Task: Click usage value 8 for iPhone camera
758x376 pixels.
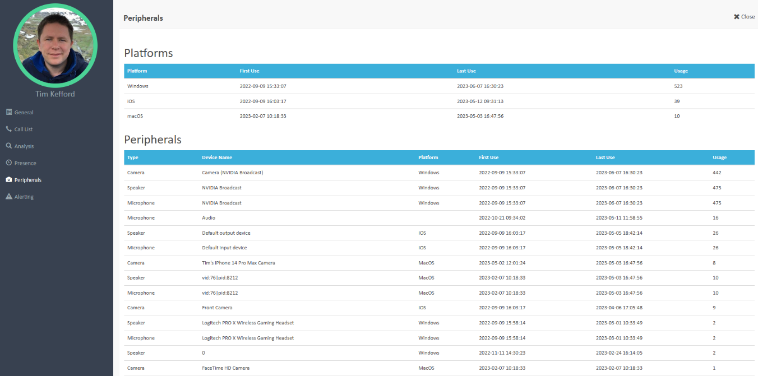Action: point(714,263)
